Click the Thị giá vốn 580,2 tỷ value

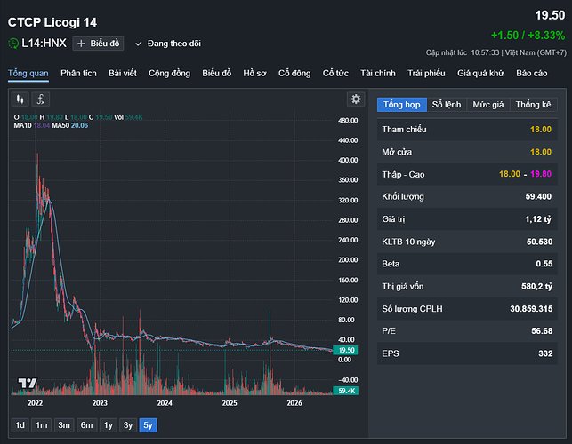537,286
